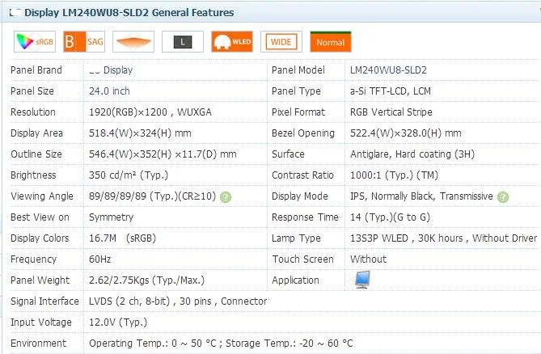Click the dark L badge icon

coord(182,41)
